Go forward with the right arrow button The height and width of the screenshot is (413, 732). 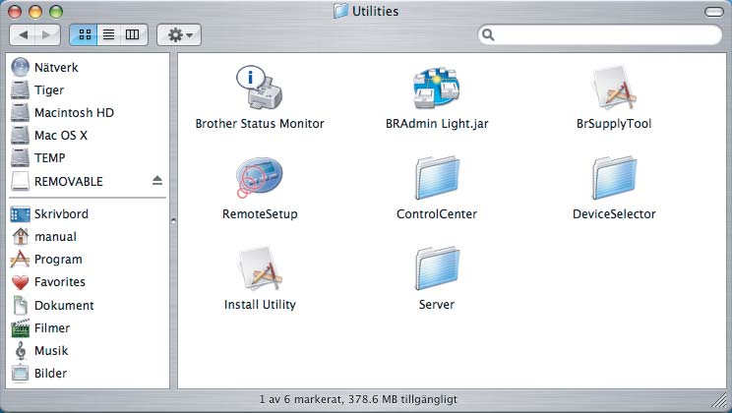47,34
